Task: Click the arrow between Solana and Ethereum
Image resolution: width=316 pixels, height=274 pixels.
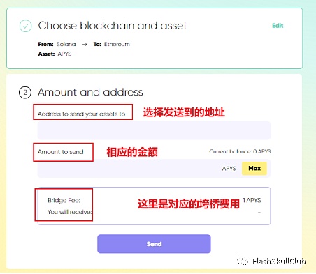Action: pos(85,44)
